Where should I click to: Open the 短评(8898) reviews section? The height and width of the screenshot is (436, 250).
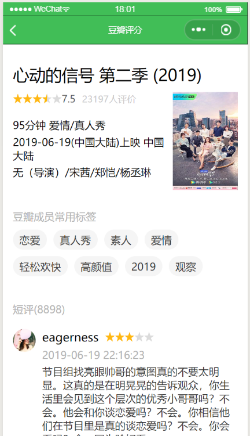coord(39,309)
